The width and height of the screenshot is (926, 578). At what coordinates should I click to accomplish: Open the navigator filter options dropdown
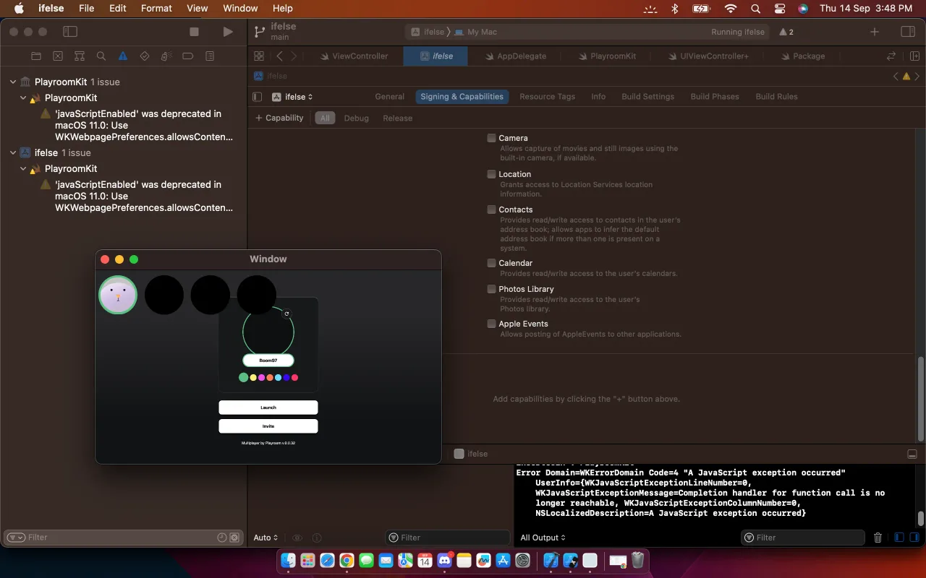16,538
